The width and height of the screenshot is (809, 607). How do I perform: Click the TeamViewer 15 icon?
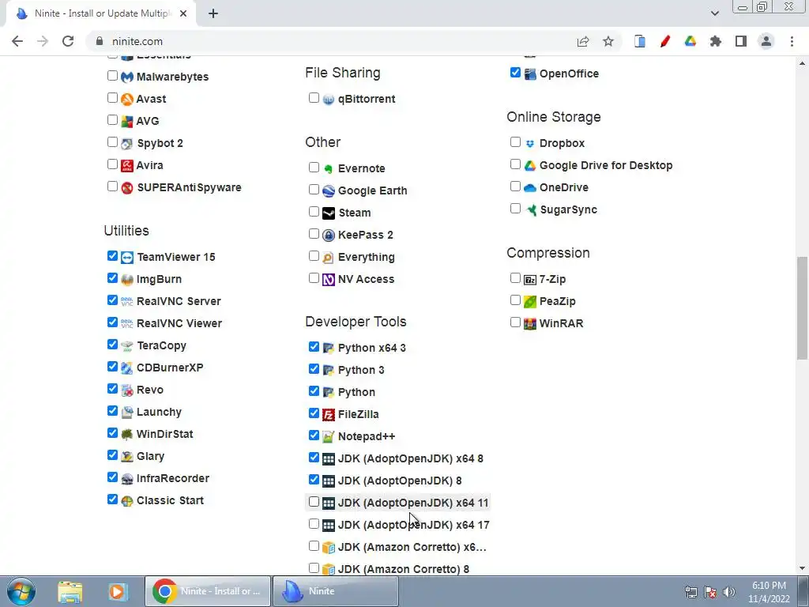127,257
